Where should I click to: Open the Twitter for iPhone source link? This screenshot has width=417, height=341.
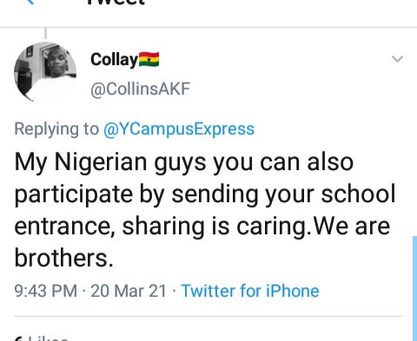click(250, 291)
